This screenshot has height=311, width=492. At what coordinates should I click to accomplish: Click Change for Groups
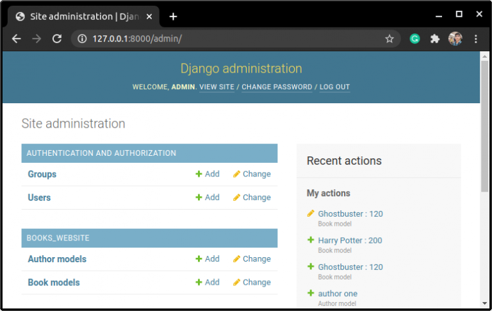point(252,174)
